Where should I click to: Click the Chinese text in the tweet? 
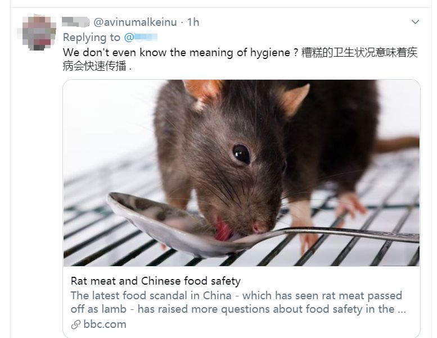359,53
